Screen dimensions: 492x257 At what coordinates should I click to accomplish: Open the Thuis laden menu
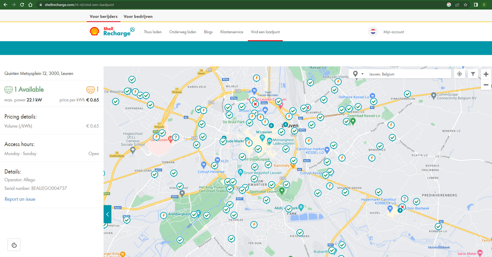pos(153,32)
